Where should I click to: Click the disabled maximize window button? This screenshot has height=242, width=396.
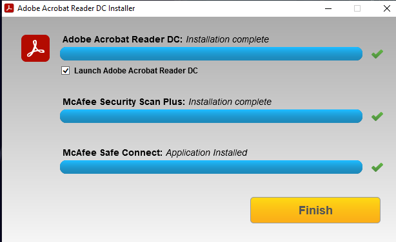(357, 8)
